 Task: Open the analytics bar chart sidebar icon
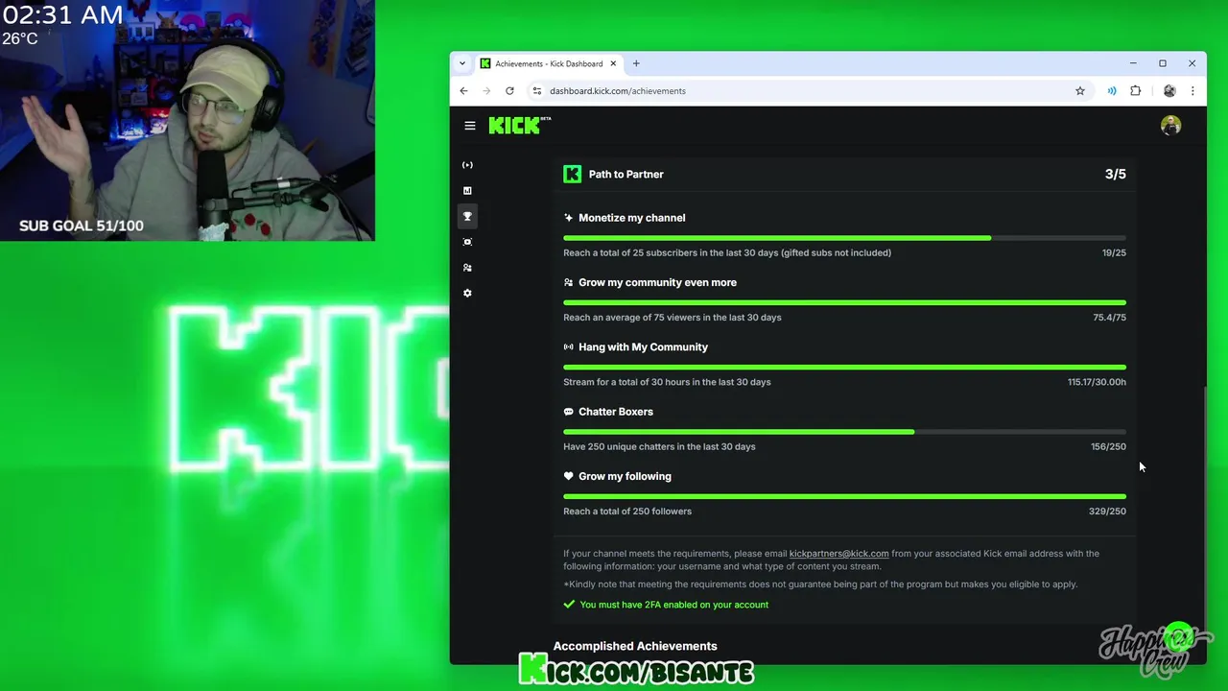tap(467, 191)
